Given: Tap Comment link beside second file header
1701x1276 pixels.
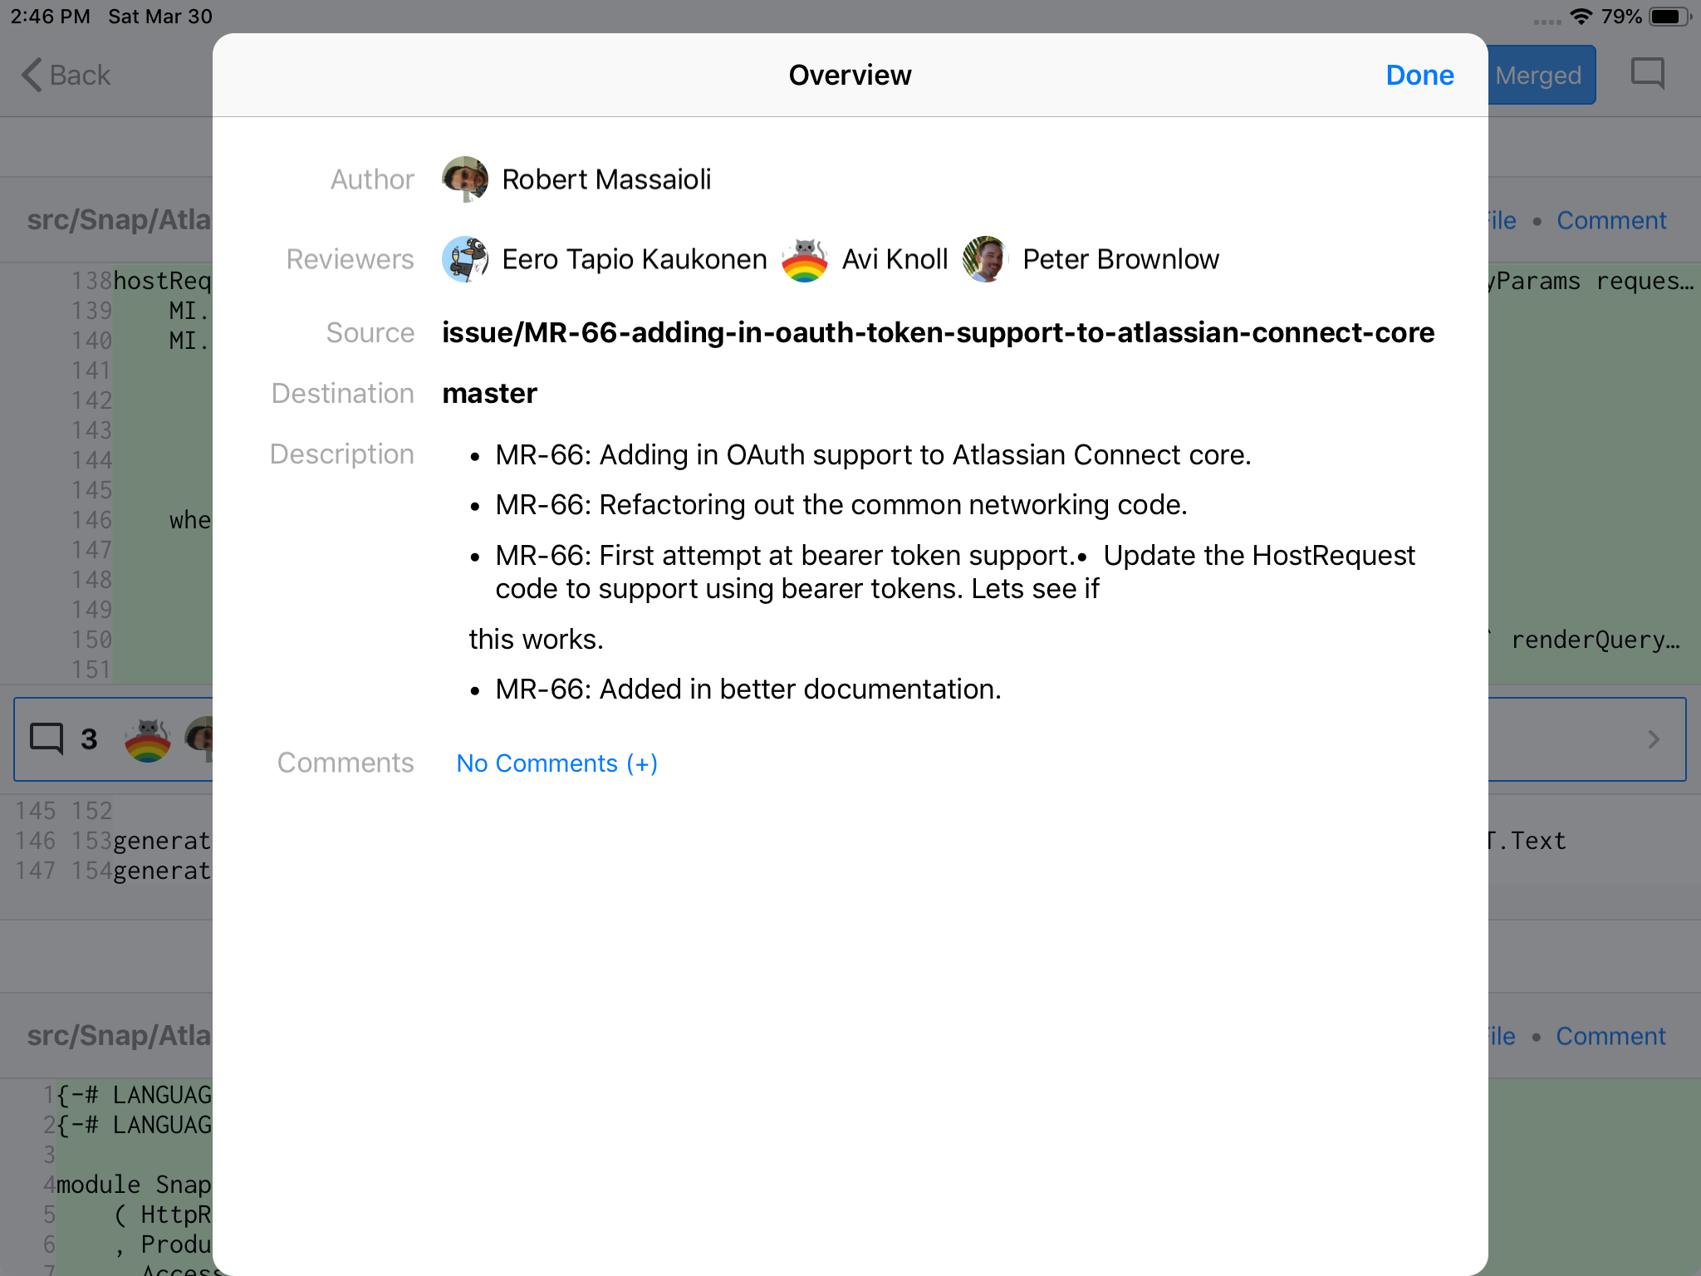Looking at the screenshot, I should (1610, 1036).
